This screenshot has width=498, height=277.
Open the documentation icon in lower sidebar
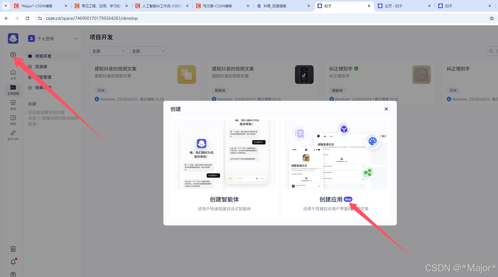(x=13, y=249)
